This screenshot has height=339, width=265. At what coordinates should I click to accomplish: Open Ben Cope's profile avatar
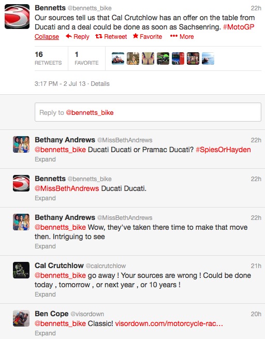(21, 318)
